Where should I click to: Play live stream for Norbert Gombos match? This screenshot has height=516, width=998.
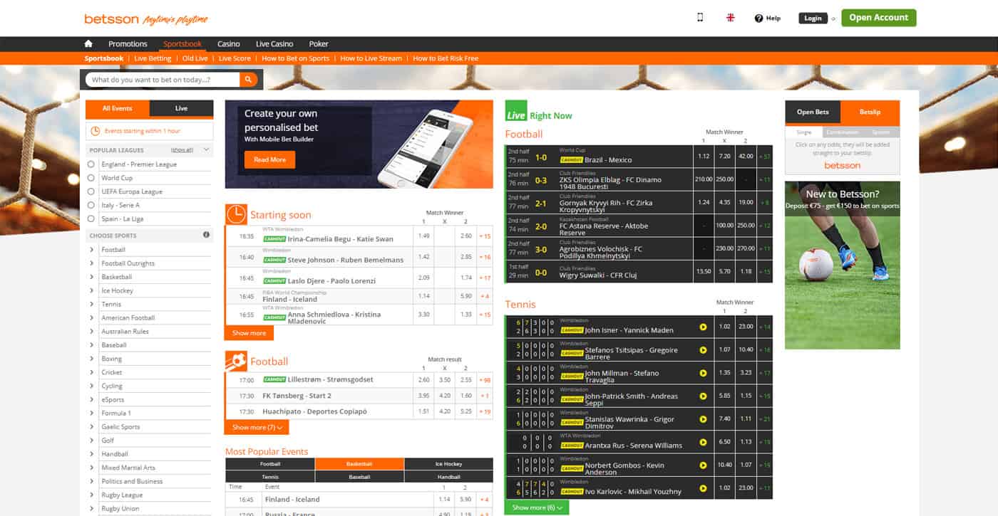pos(703,465)
